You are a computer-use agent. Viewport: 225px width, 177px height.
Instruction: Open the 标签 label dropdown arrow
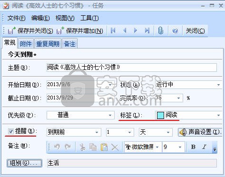tap(218, 115)
